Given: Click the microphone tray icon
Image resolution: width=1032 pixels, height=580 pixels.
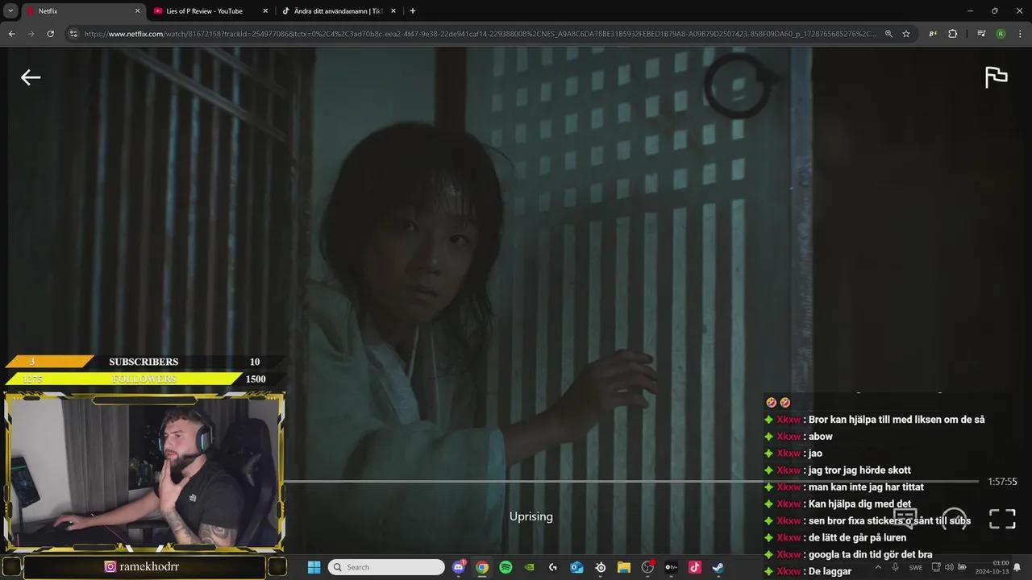Looking at the screenshot, I should (x=895, y=567).
